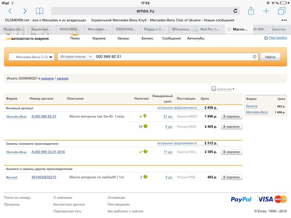Add the 2 395 р. offer to cart
Image resolution: width=291 pixels, height=218 pixels.
point(231,152)
